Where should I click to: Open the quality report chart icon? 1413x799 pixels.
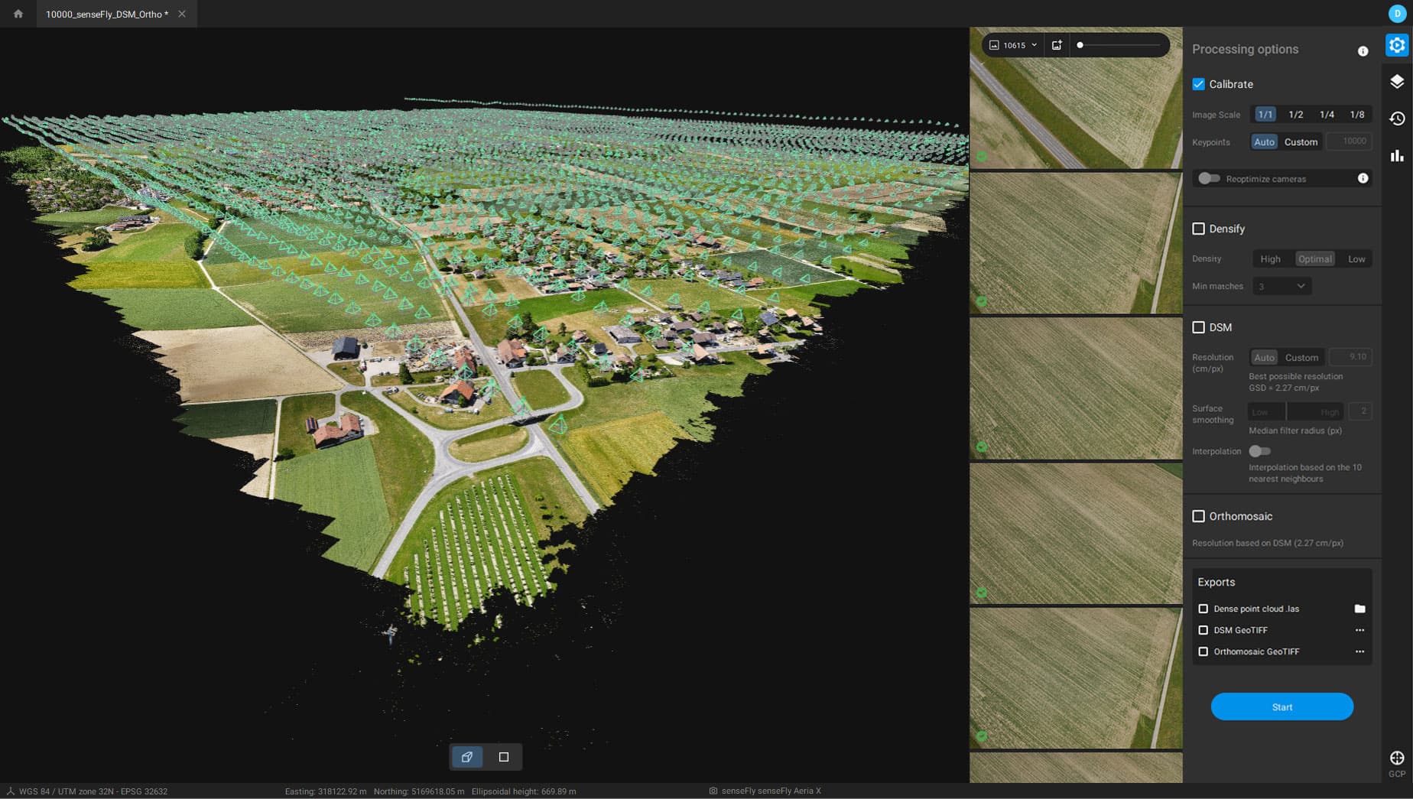(x=1397, y=156)
